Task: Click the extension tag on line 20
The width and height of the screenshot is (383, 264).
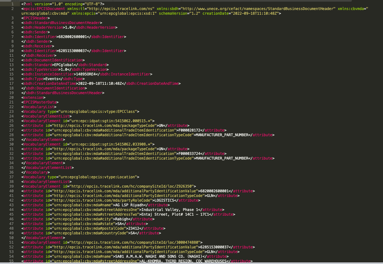Action: tap(33, 97)
